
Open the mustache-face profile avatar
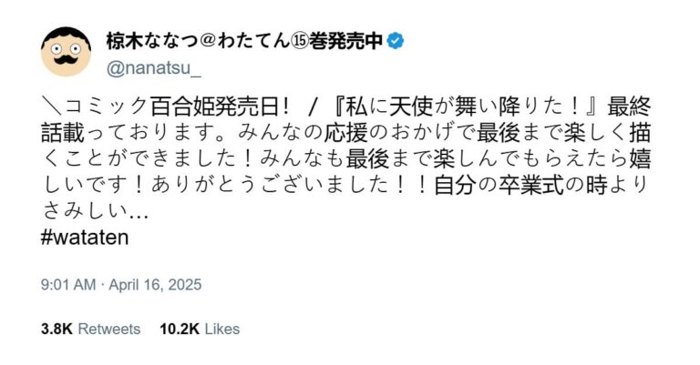tap(66, 51)
